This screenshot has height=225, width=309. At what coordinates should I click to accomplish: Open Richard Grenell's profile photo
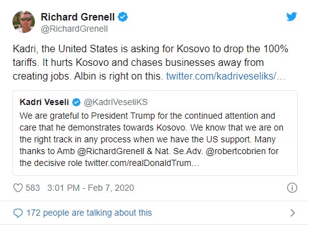(24, 22)
